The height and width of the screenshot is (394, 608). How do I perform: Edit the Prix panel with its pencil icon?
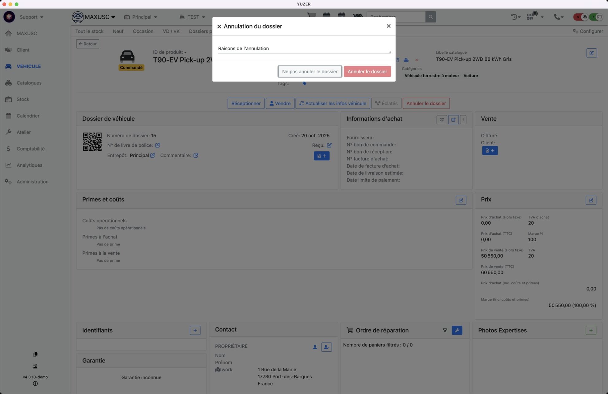[591, 200]
